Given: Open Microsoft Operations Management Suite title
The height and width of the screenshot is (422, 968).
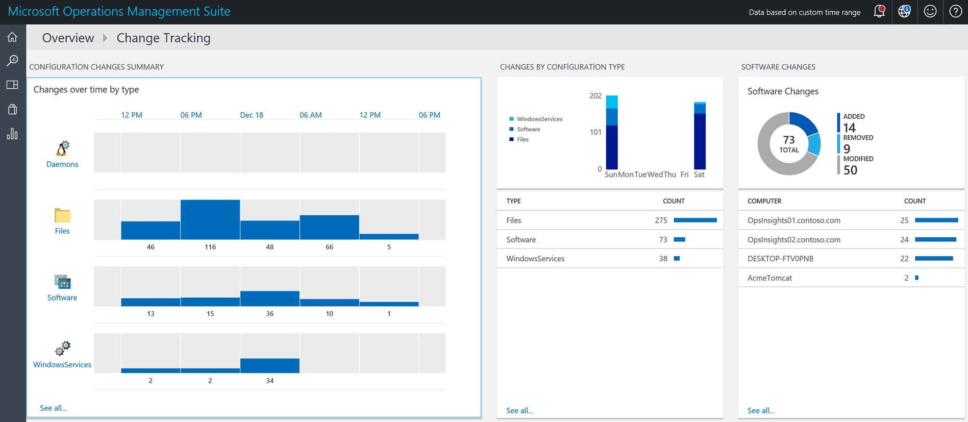Looking at the screenshot, I should click(x=119, y=11).
